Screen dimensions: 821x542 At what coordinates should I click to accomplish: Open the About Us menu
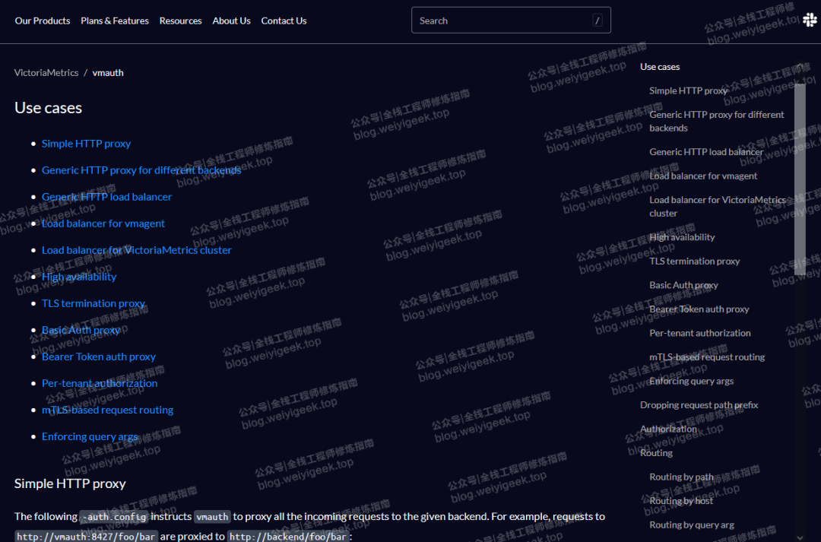pyautogui.click(x=231, y=21)
